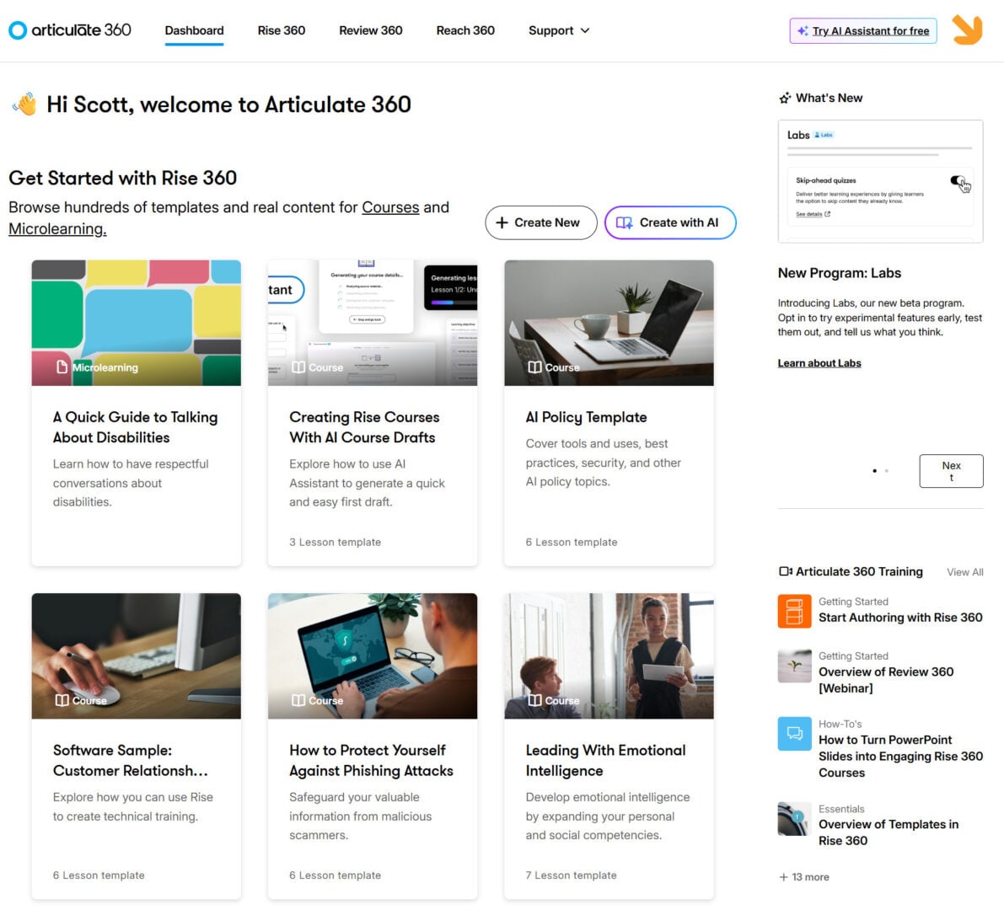Screen dimensions: 1004x910
Task: Click the Create with AI button
Action: tap(670, 222)
